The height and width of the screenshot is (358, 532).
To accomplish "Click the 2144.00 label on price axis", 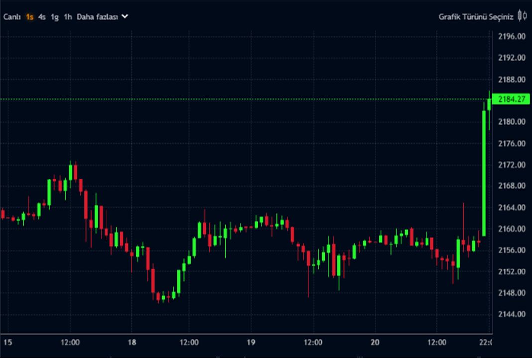I will pos(511,314).
